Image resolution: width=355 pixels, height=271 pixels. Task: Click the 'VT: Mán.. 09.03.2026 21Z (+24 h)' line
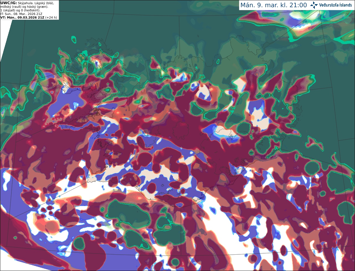point(29,17)
